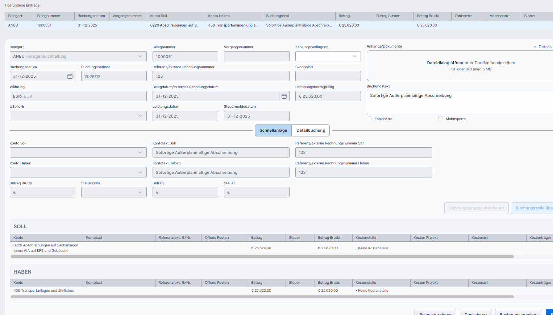The width and height of the screenshot is (553, 315).
Task: Click the Duplizieren button
Action: 475,313
